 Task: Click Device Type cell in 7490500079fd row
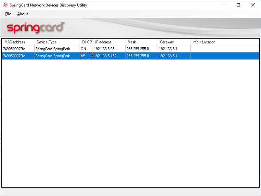(x=57, y=56)
